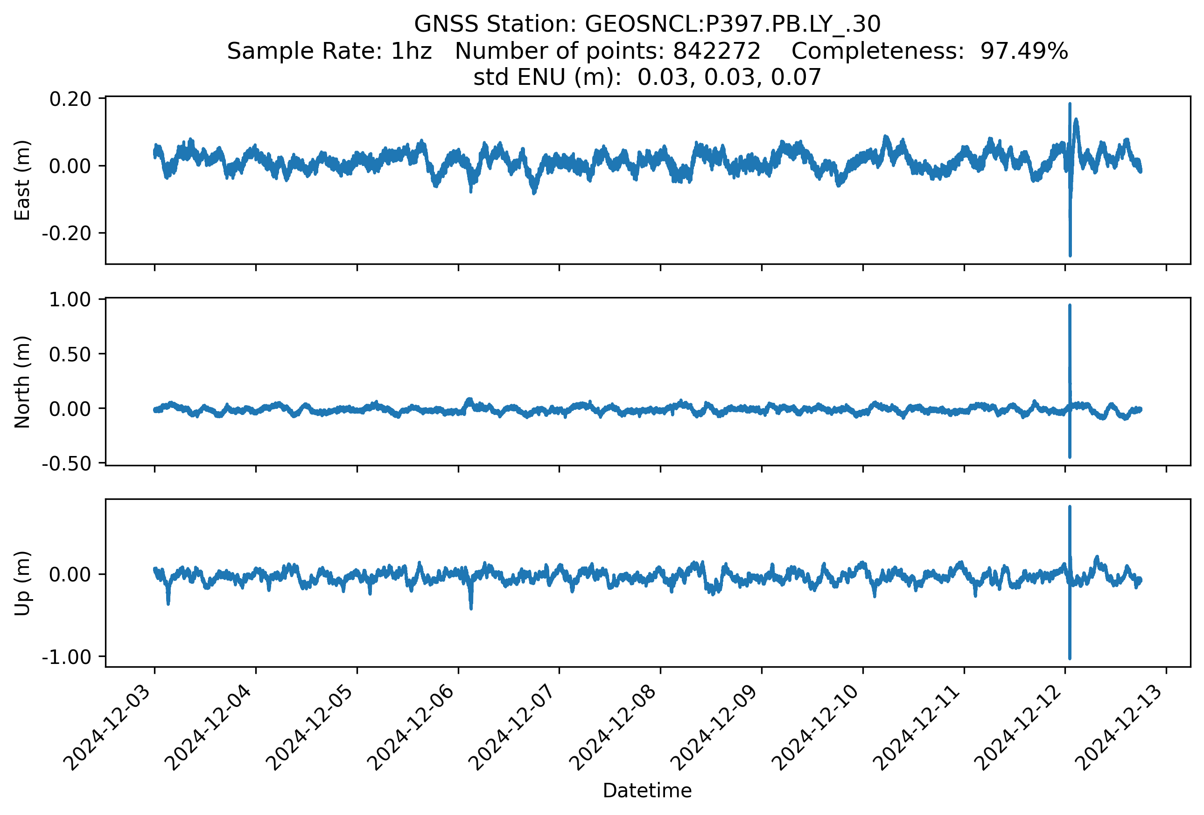Click the East (m) axis label
The image size is (1204, 815).
22,180
